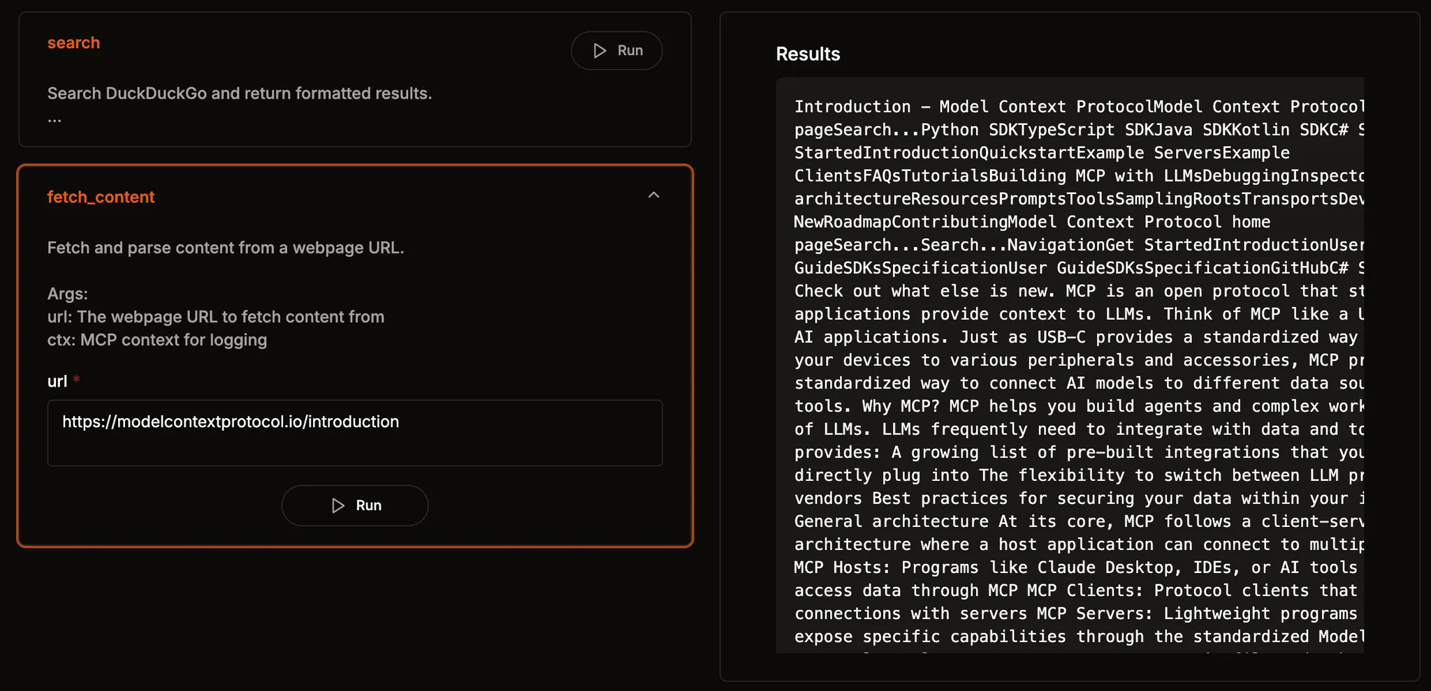Click 'Search DuckDuckGo and return formatted results.' description
1431x691 pixels.
coord(240,94)
